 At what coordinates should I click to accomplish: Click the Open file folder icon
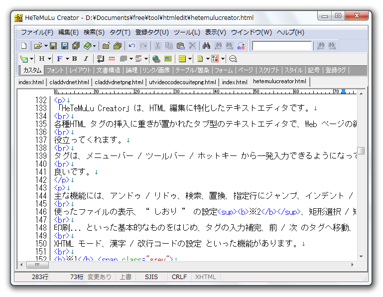tap(38, 46)
